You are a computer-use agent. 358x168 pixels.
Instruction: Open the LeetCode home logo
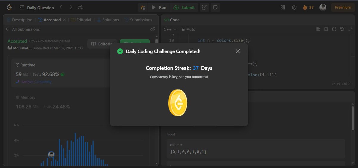(x=10, y=7)
